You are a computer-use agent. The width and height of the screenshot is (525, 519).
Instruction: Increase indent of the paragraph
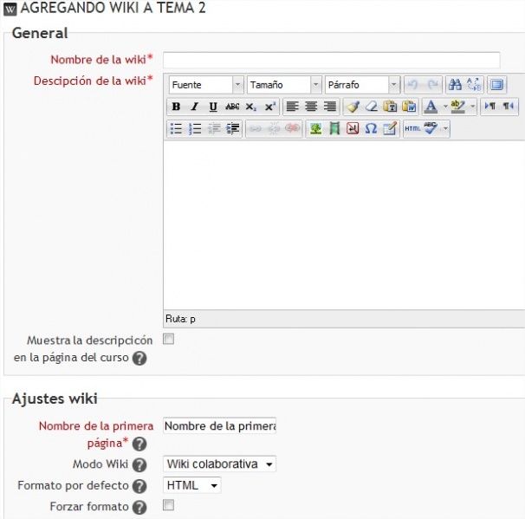click(x=232, y=128)
